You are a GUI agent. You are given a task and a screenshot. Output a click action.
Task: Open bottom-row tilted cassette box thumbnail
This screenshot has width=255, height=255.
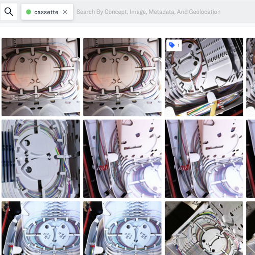click(204, 228)
